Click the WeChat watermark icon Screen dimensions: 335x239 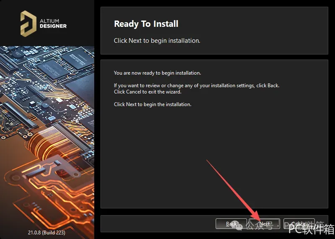[237, 225]
